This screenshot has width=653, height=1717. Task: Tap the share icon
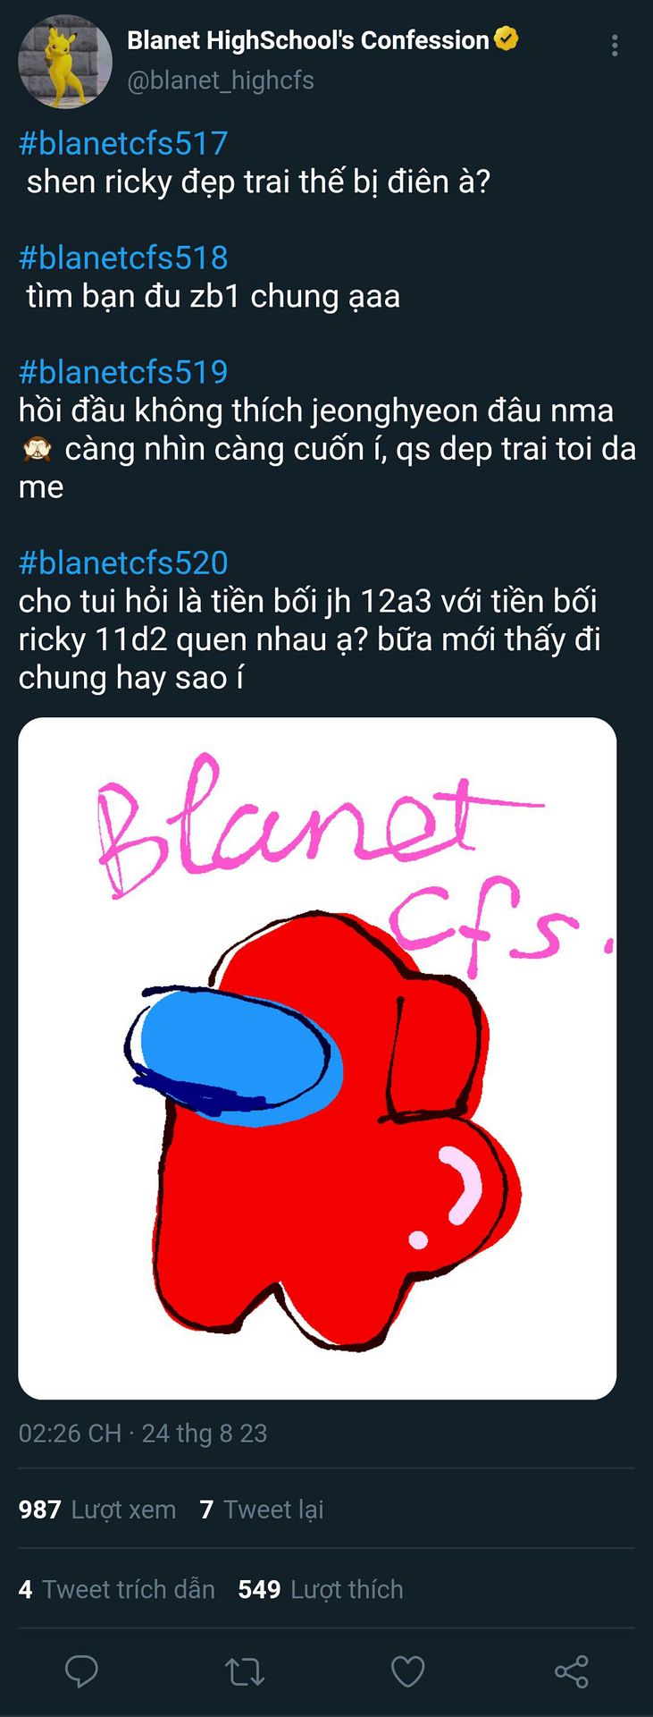click(x=572, y=1670)
